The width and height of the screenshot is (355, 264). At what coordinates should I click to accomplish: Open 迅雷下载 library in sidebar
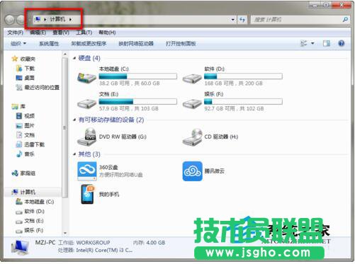coord(30,144)
